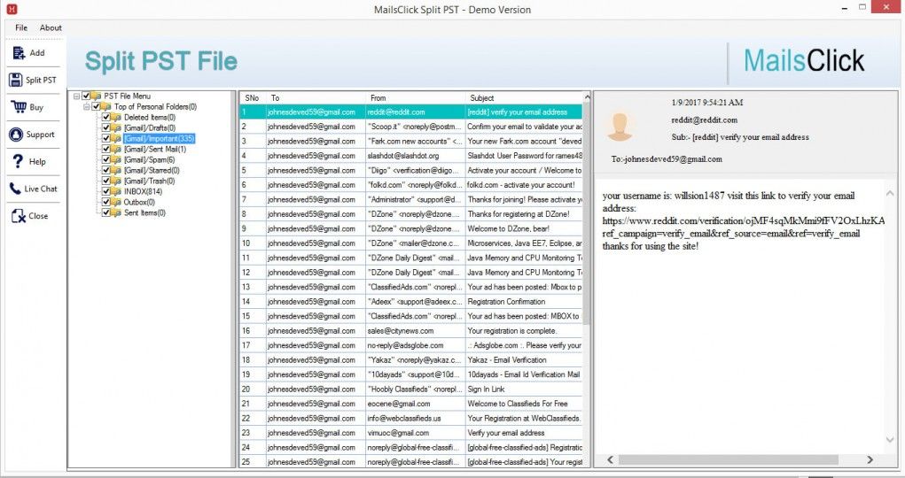Click the folder icon beside INBOX(814)
Screen dimensions: 905x478
116,191
